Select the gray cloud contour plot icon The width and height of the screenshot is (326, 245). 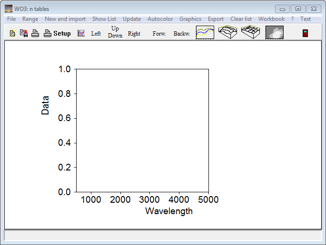click(x=274, y=33)
